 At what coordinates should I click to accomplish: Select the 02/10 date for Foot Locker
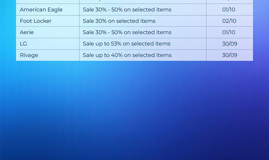229,21
